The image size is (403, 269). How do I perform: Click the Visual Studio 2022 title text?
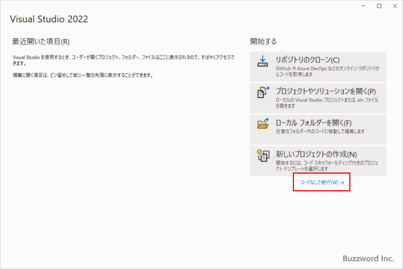point(49,19)
